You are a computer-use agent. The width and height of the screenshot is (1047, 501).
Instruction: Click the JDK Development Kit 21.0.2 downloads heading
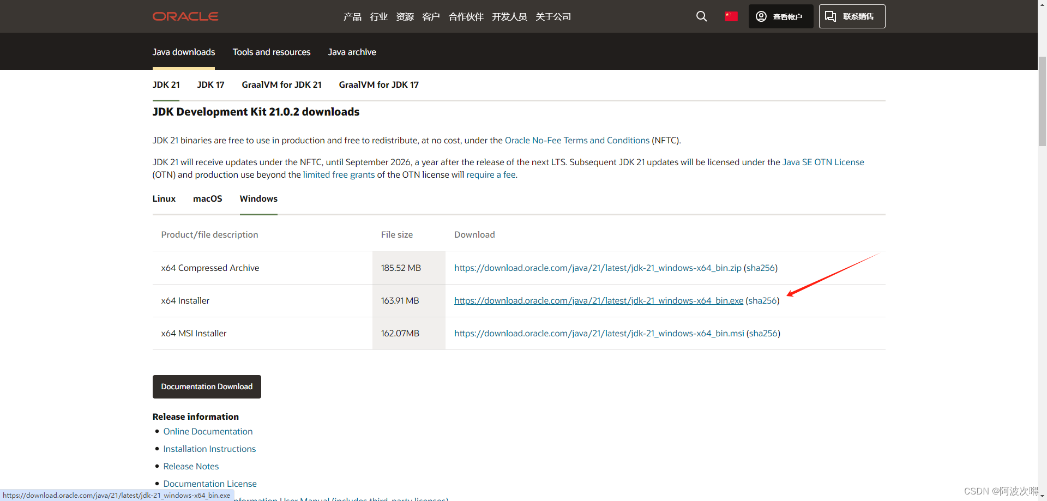[256, 112]
